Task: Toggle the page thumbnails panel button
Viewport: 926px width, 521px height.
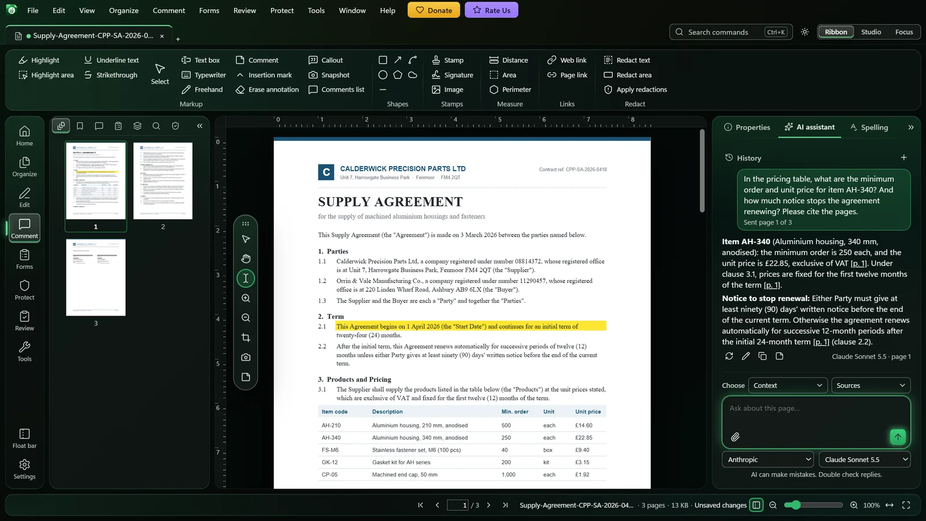Action: [61, 126]
